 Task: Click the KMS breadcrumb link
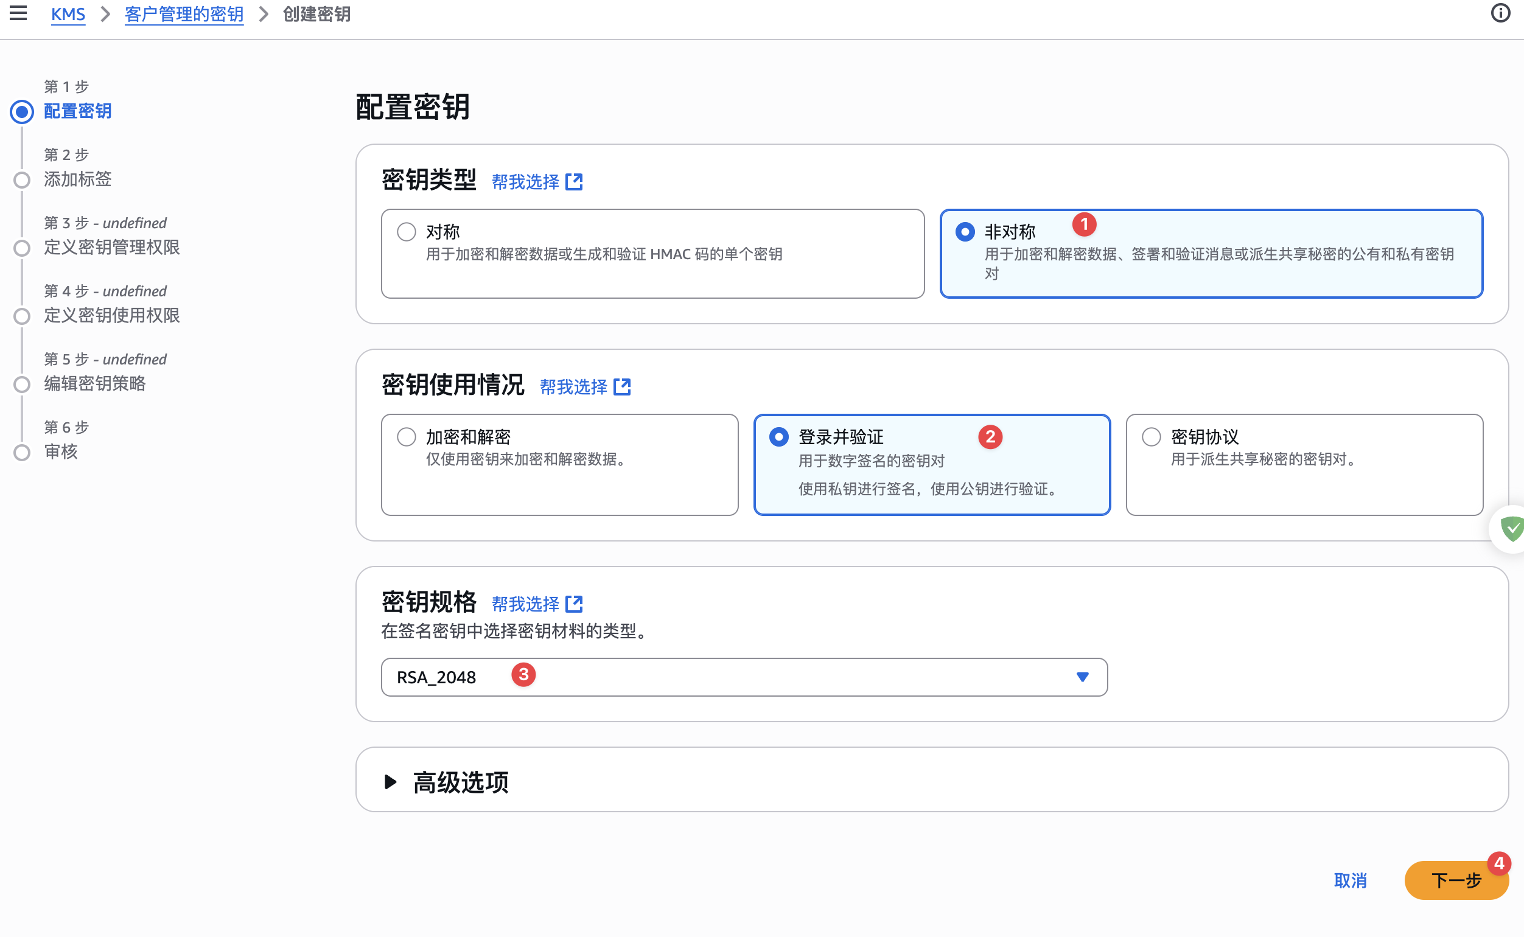point(68,13)
